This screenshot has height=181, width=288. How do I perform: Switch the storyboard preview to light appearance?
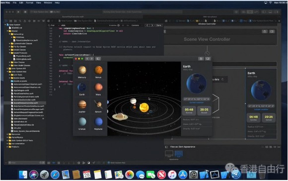(169, 154)
